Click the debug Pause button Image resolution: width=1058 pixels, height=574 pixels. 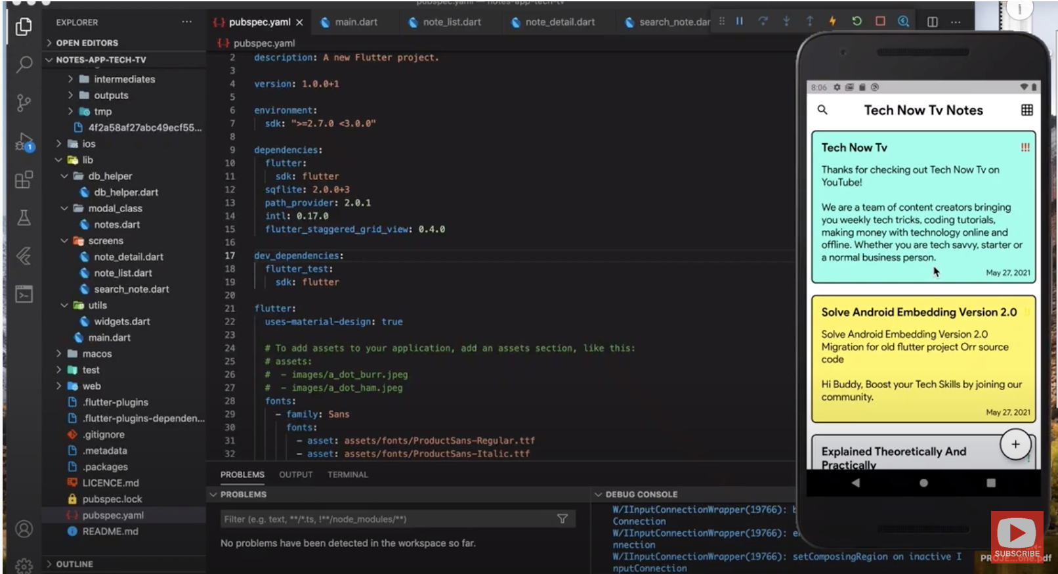pyautogui.click(x=740, y=21)
